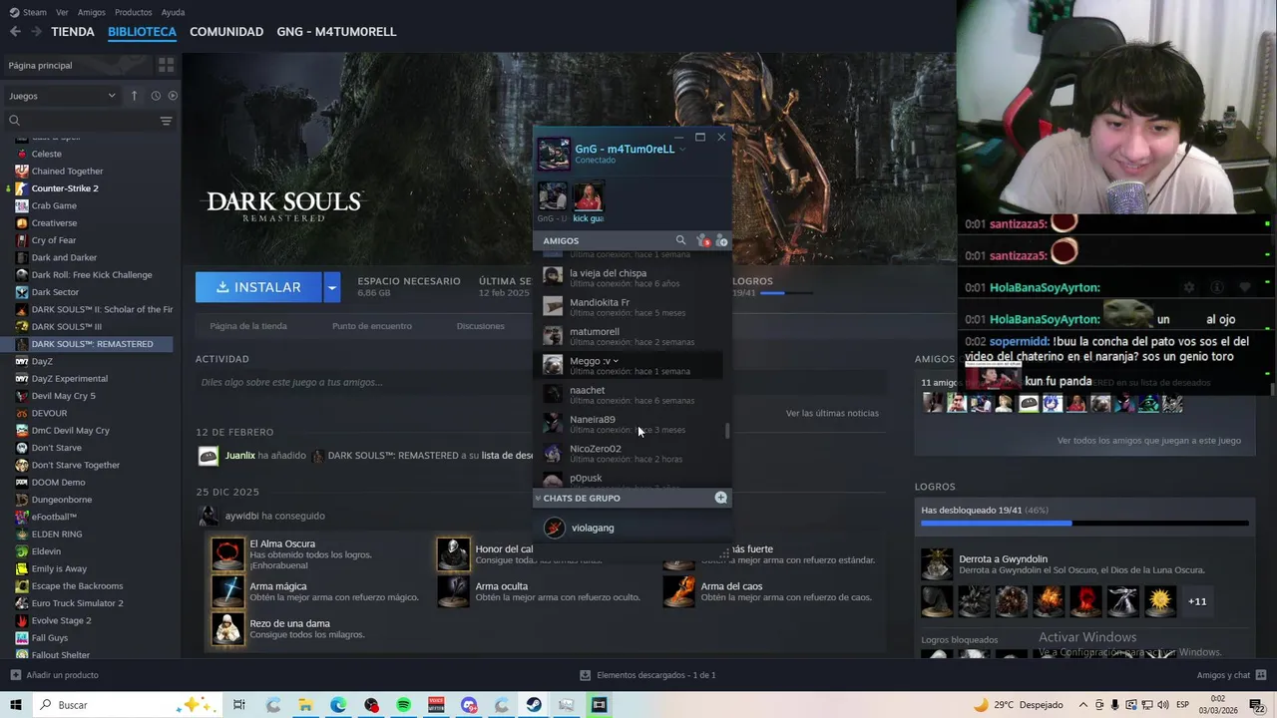Toggle ready-to-play filter icon
The image size is (1277, 718).
coord(173,96)
